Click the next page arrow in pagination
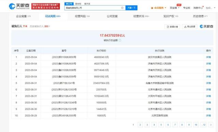 click(x=211, y=124)
